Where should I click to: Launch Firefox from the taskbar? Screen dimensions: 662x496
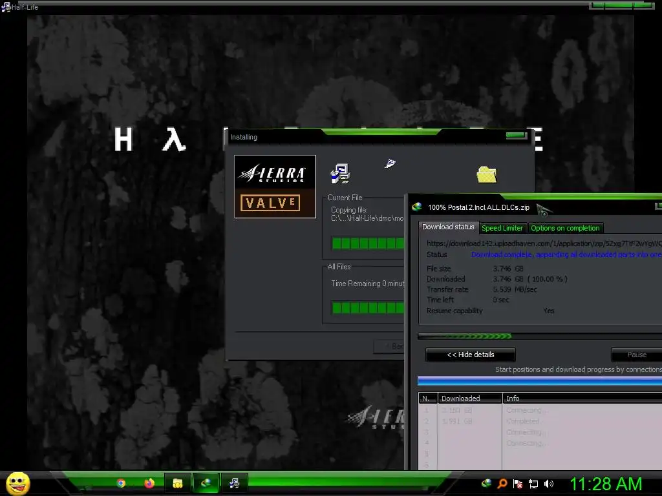pos(149,483)
